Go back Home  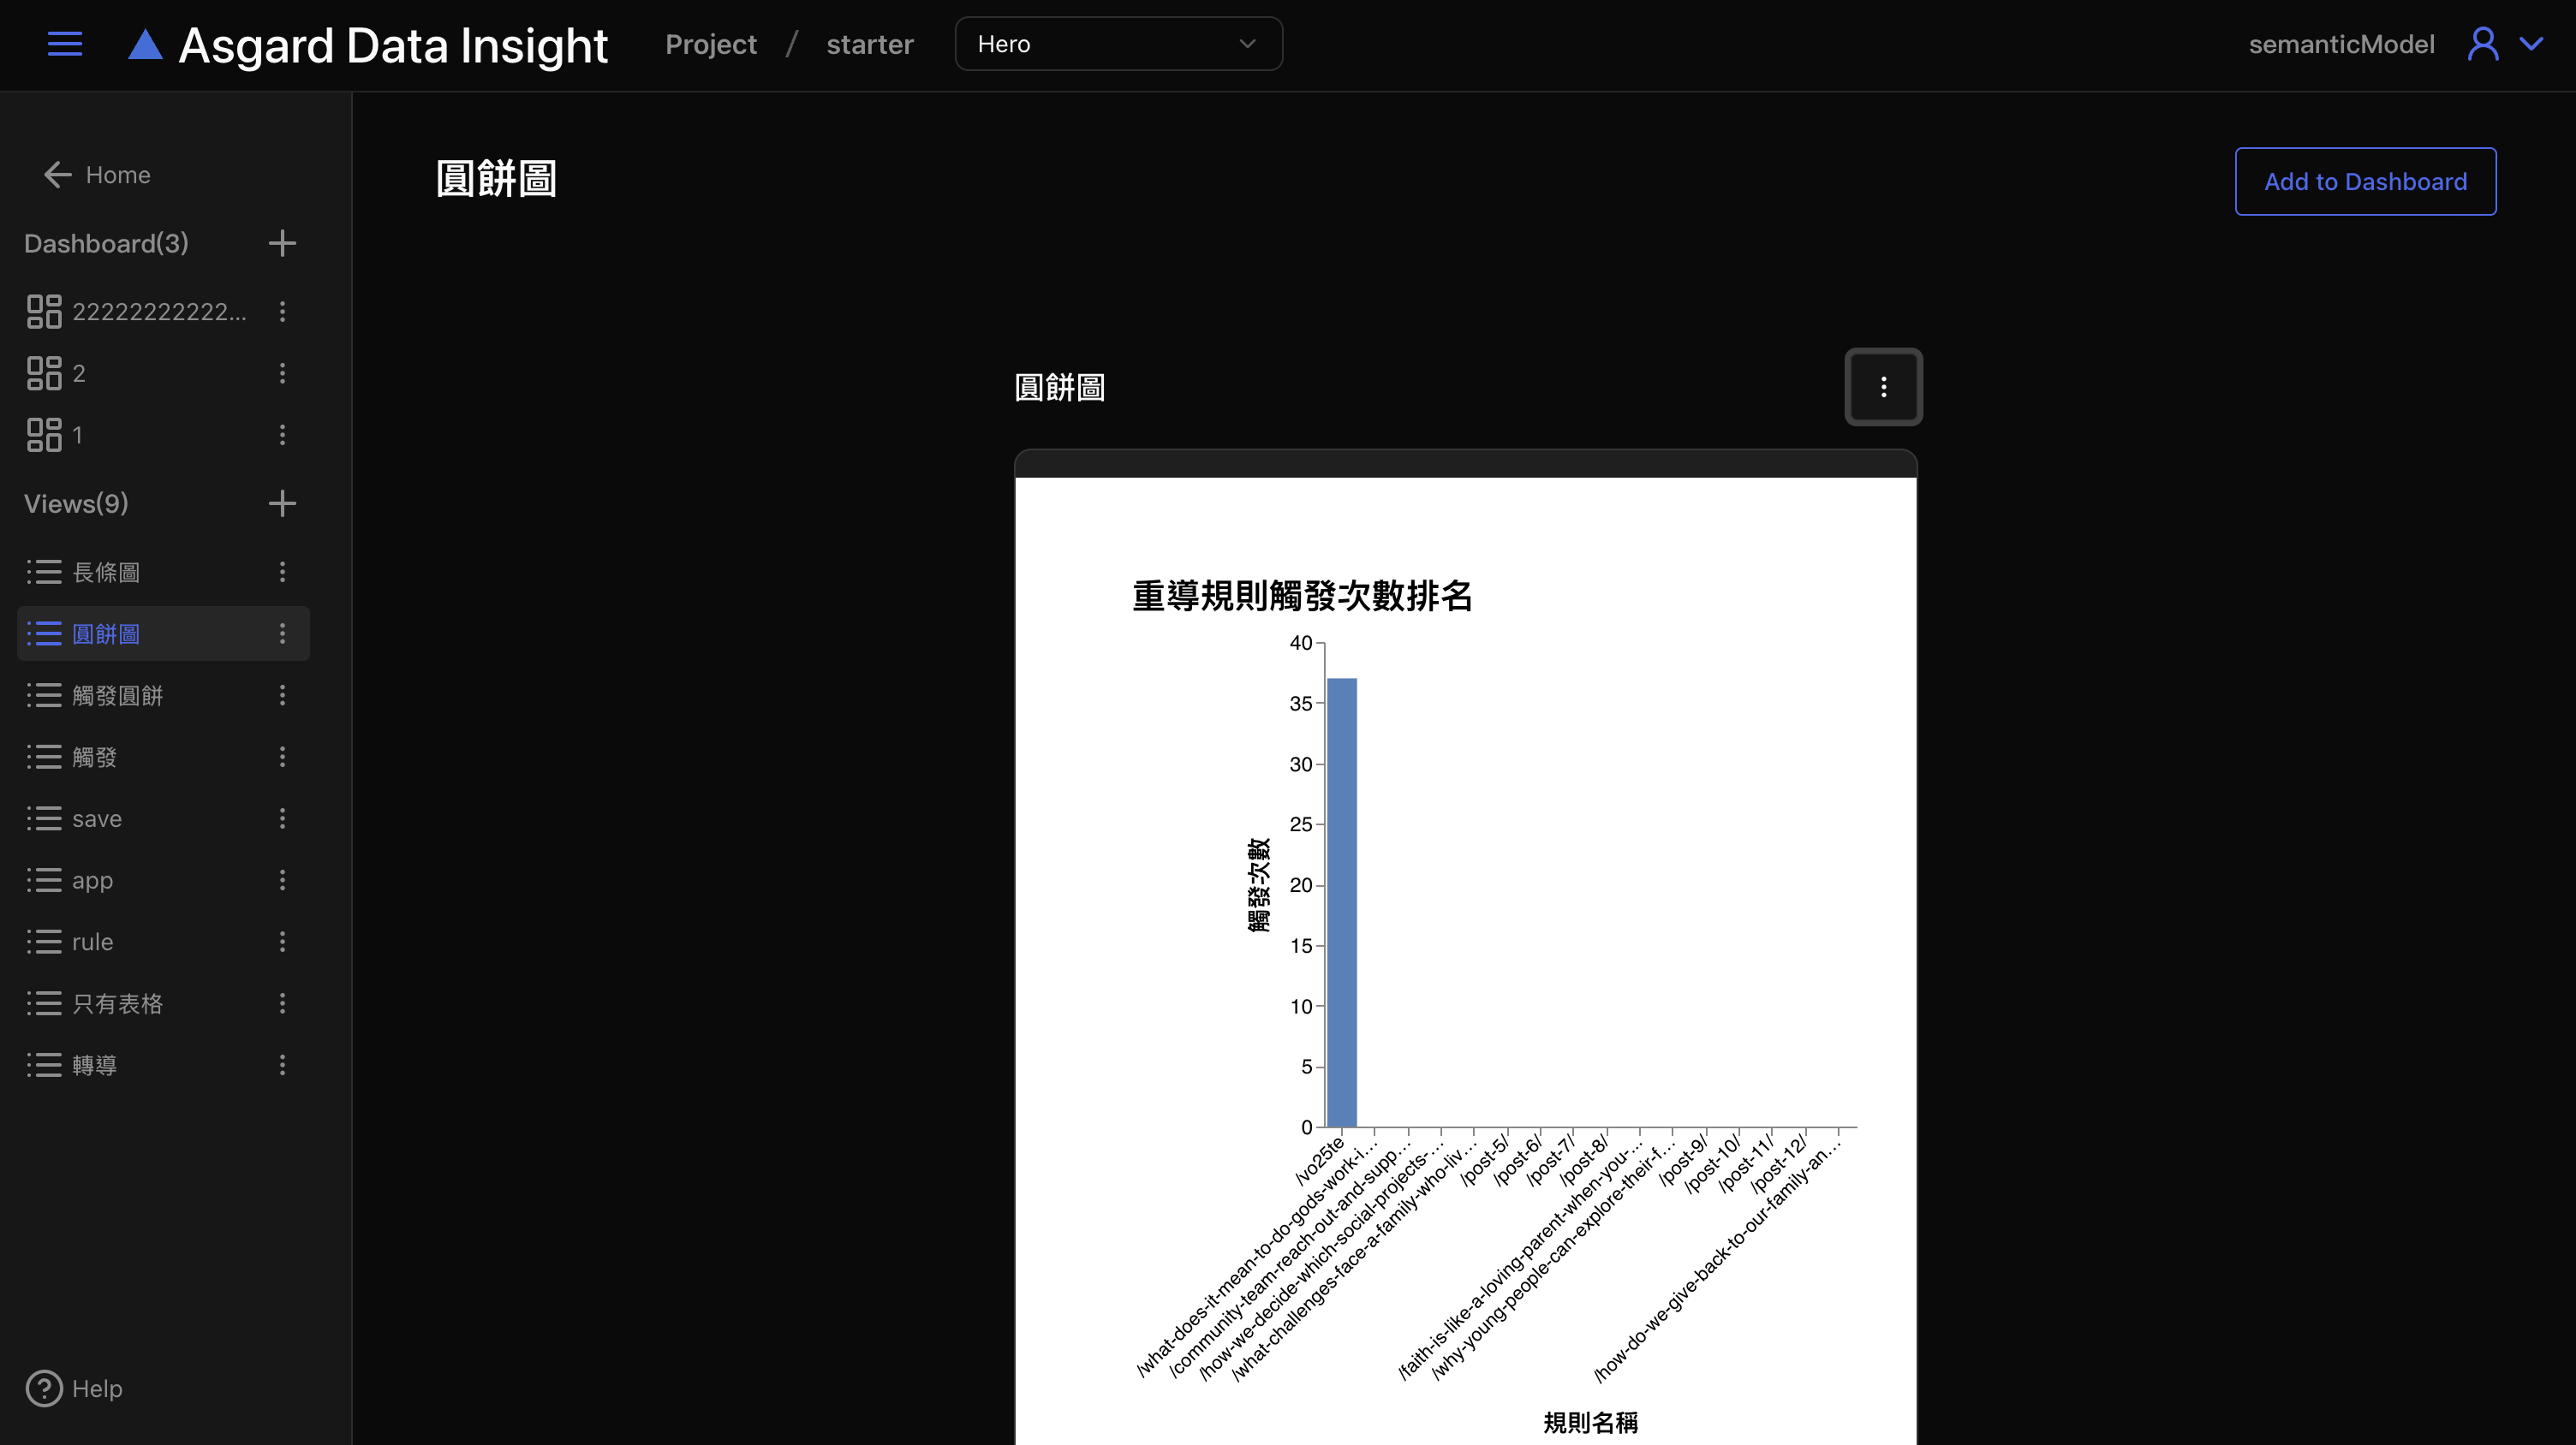click(98, 175)
